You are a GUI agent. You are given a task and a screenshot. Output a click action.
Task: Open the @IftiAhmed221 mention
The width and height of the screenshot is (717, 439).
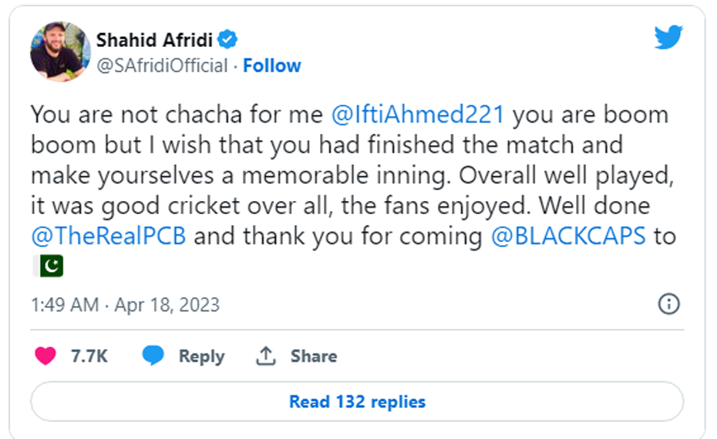417,115
